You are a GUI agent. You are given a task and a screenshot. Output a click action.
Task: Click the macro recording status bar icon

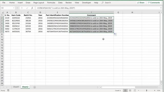(8, 90)
